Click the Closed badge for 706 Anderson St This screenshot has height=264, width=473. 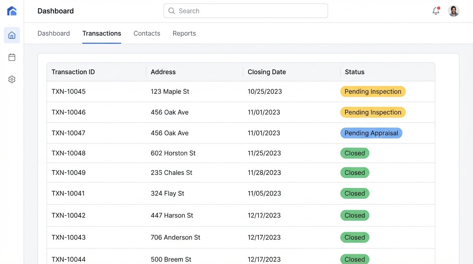[354, 237]
